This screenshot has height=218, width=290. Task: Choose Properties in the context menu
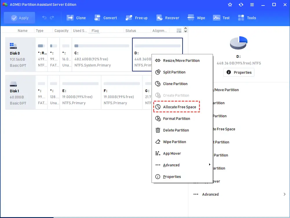182,177
